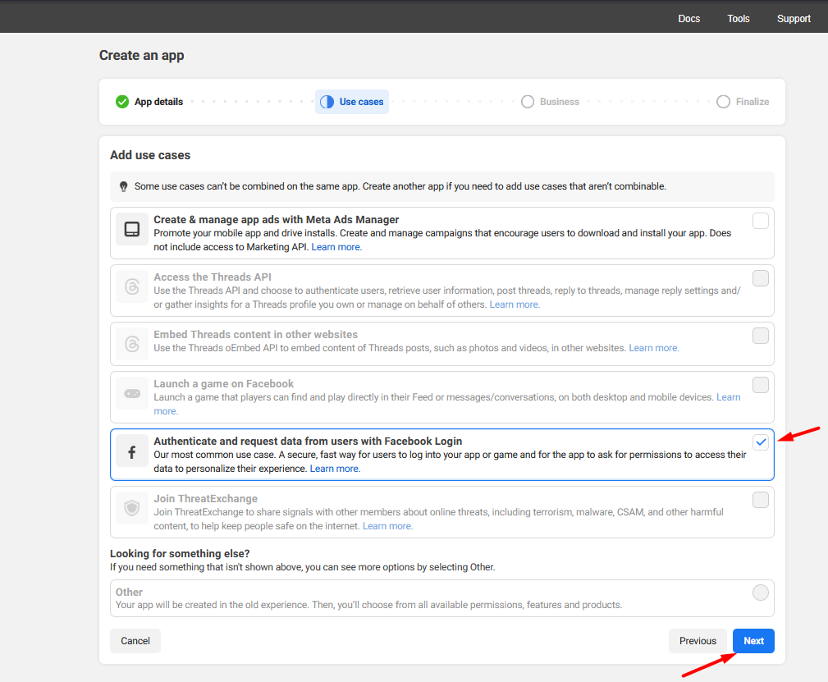
Task: Click the ThreatExchange shield icon
Action: [132, 508]
